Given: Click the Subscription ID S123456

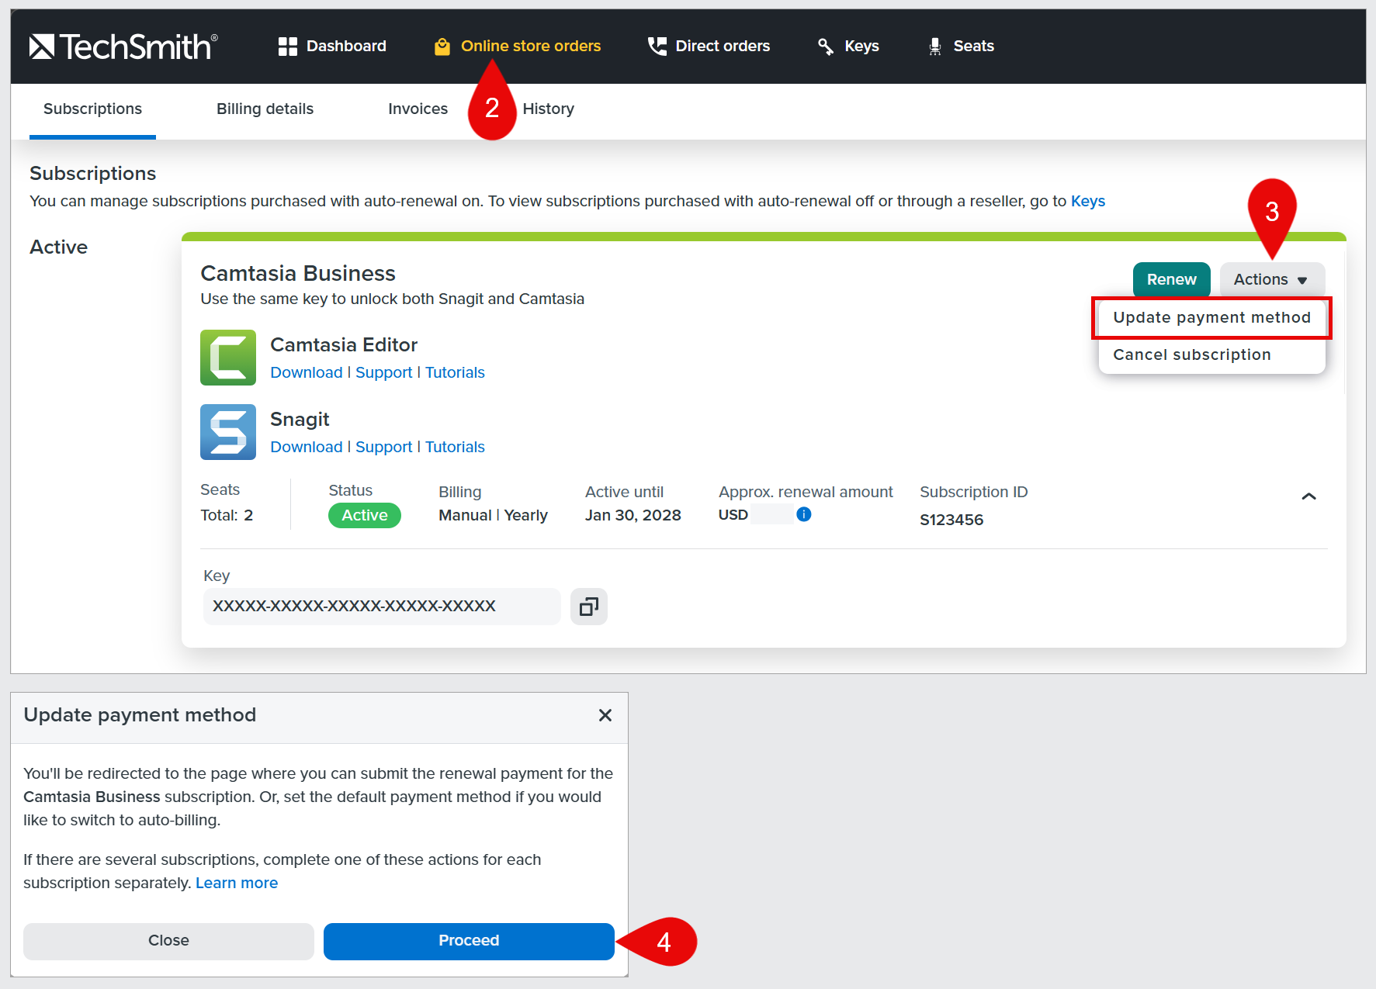Looking at the screenshot, I should 951,520.
